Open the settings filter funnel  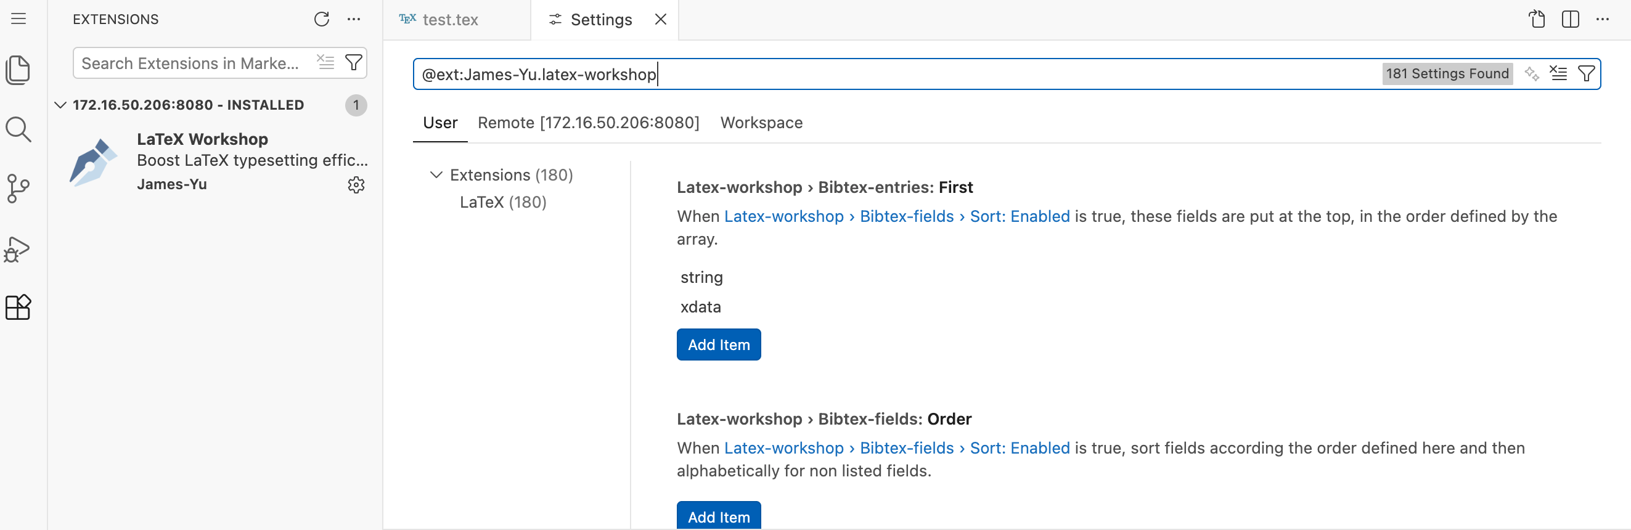click(x=1586, y=73)
